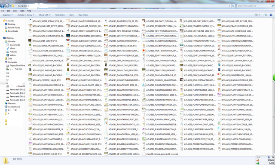
Task: Select ATLASES_CREDITS_1536_00_PTX file icon
Action: (30, 80)
